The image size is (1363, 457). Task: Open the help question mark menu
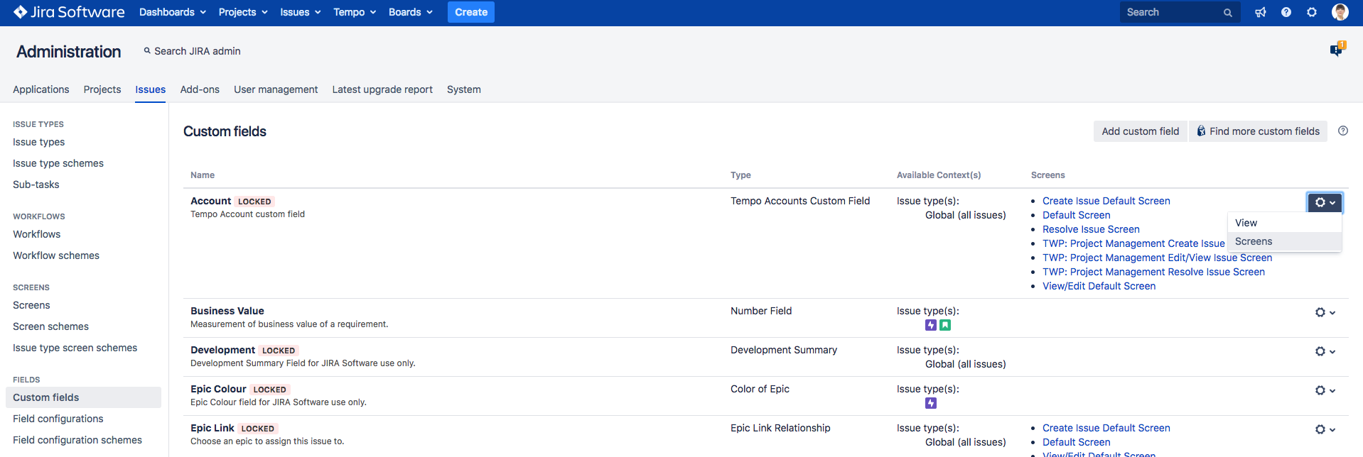coord(1286,12)
